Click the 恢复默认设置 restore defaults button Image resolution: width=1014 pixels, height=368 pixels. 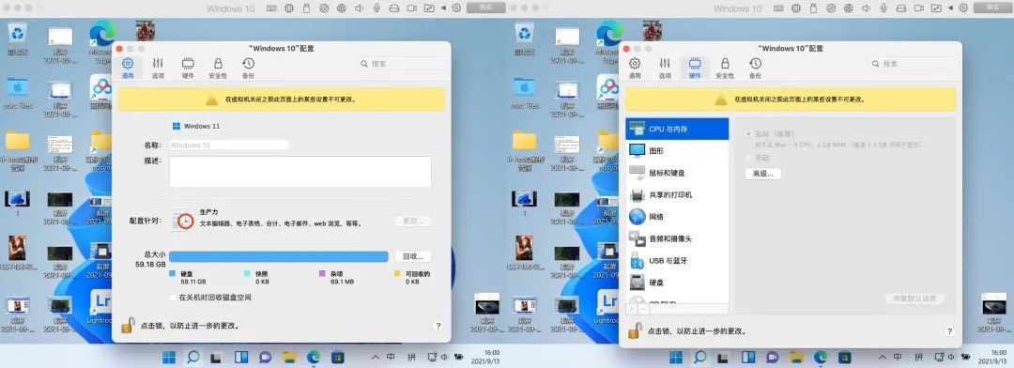pyautogui.click(x=914, y=299)
